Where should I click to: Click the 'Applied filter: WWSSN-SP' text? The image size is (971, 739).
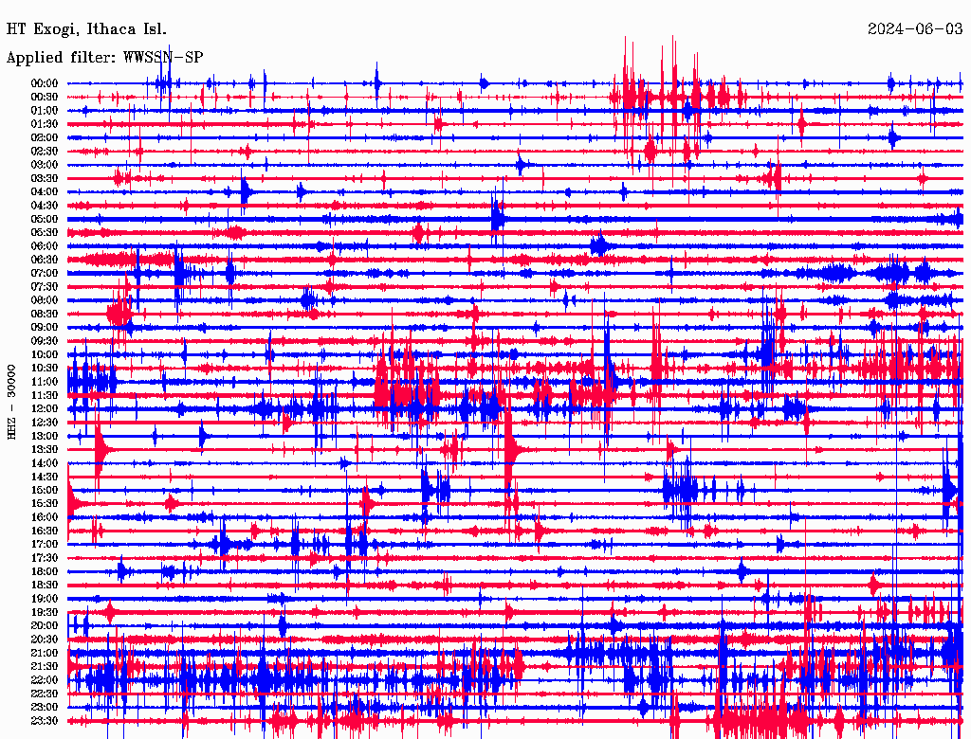104,58
